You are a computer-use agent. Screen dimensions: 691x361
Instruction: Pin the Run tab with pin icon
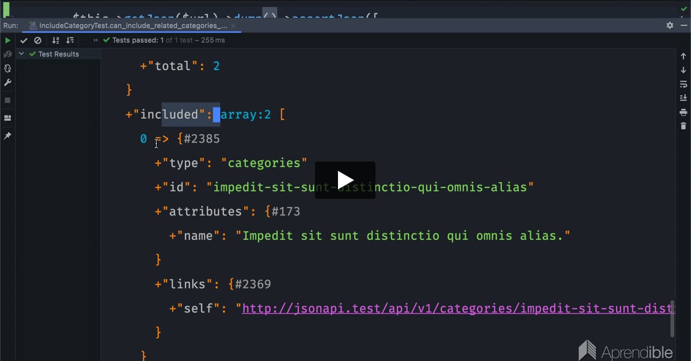point(7,136)
